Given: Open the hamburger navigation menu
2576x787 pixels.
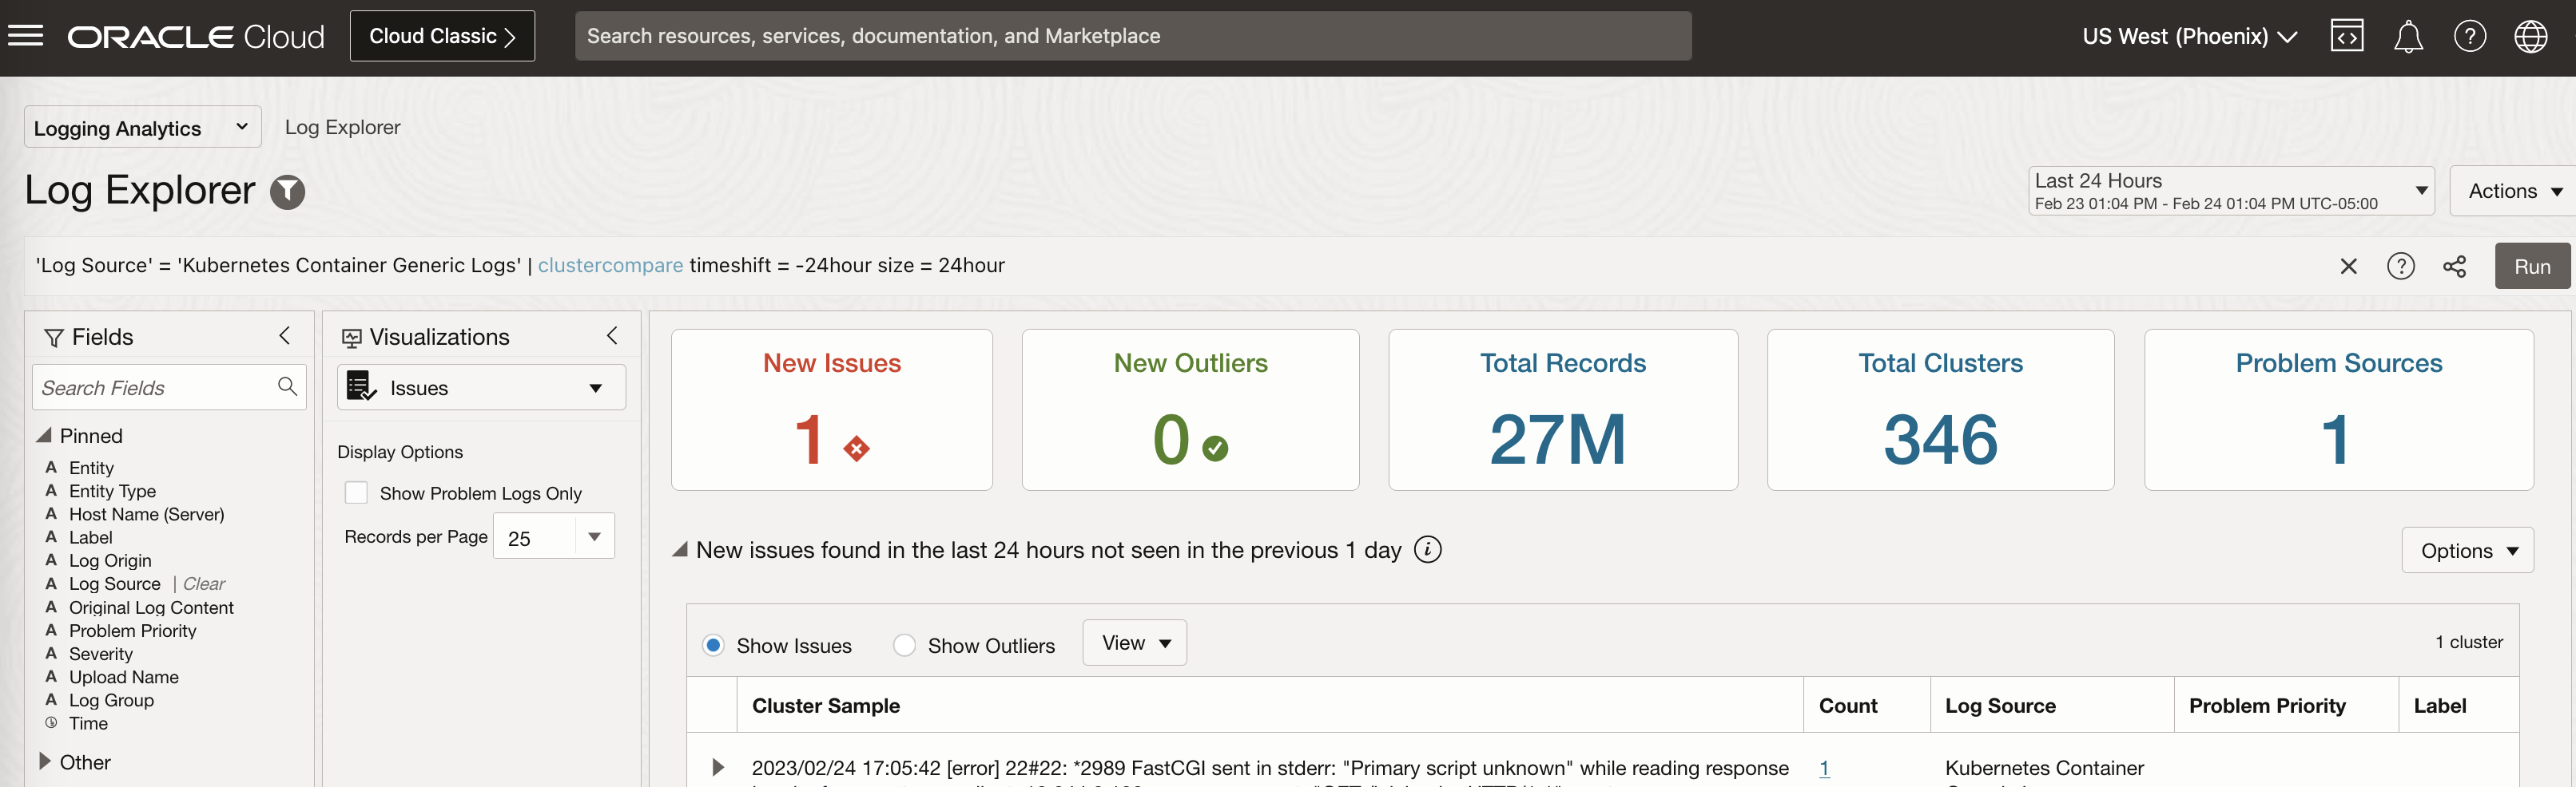Looking at the screenshot, I should point(26,36).
